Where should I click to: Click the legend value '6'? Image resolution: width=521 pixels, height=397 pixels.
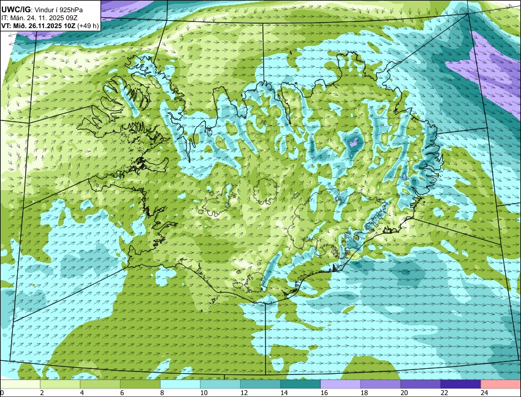click(x=122, y=393)
